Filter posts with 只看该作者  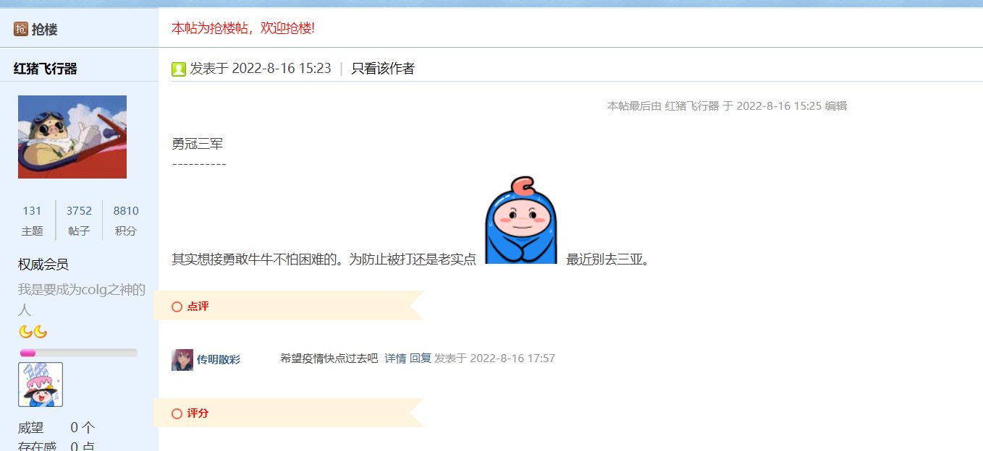tap(383, 69)
